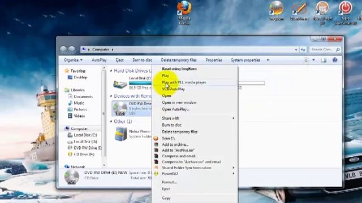Click the change view icon

[x=307, y=60]
